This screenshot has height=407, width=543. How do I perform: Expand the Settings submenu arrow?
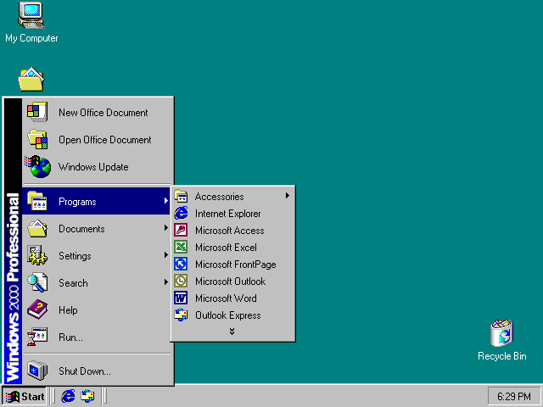pyautogui.click(x=166, y=255)
